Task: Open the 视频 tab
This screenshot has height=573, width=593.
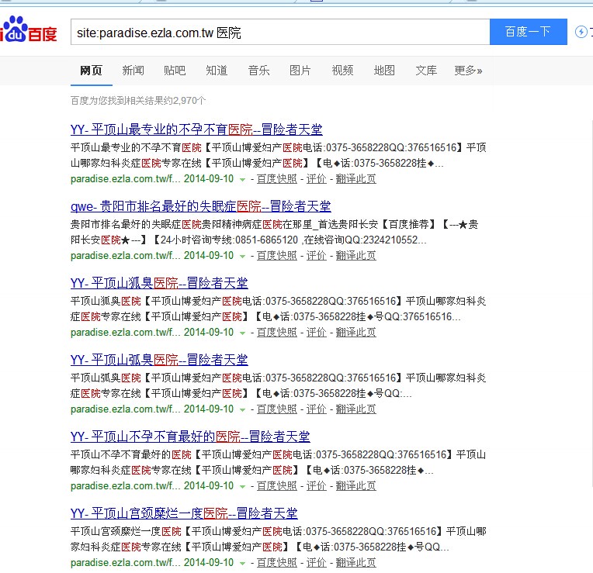Action: [342, 71]
